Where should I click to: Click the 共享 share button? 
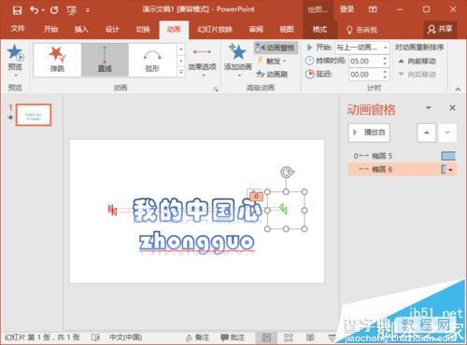440,29
